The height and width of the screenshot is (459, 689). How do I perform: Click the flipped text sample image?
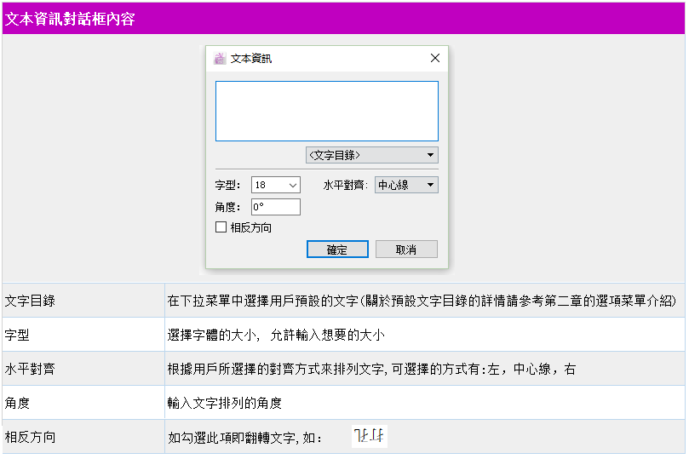[x=370, y=437]
